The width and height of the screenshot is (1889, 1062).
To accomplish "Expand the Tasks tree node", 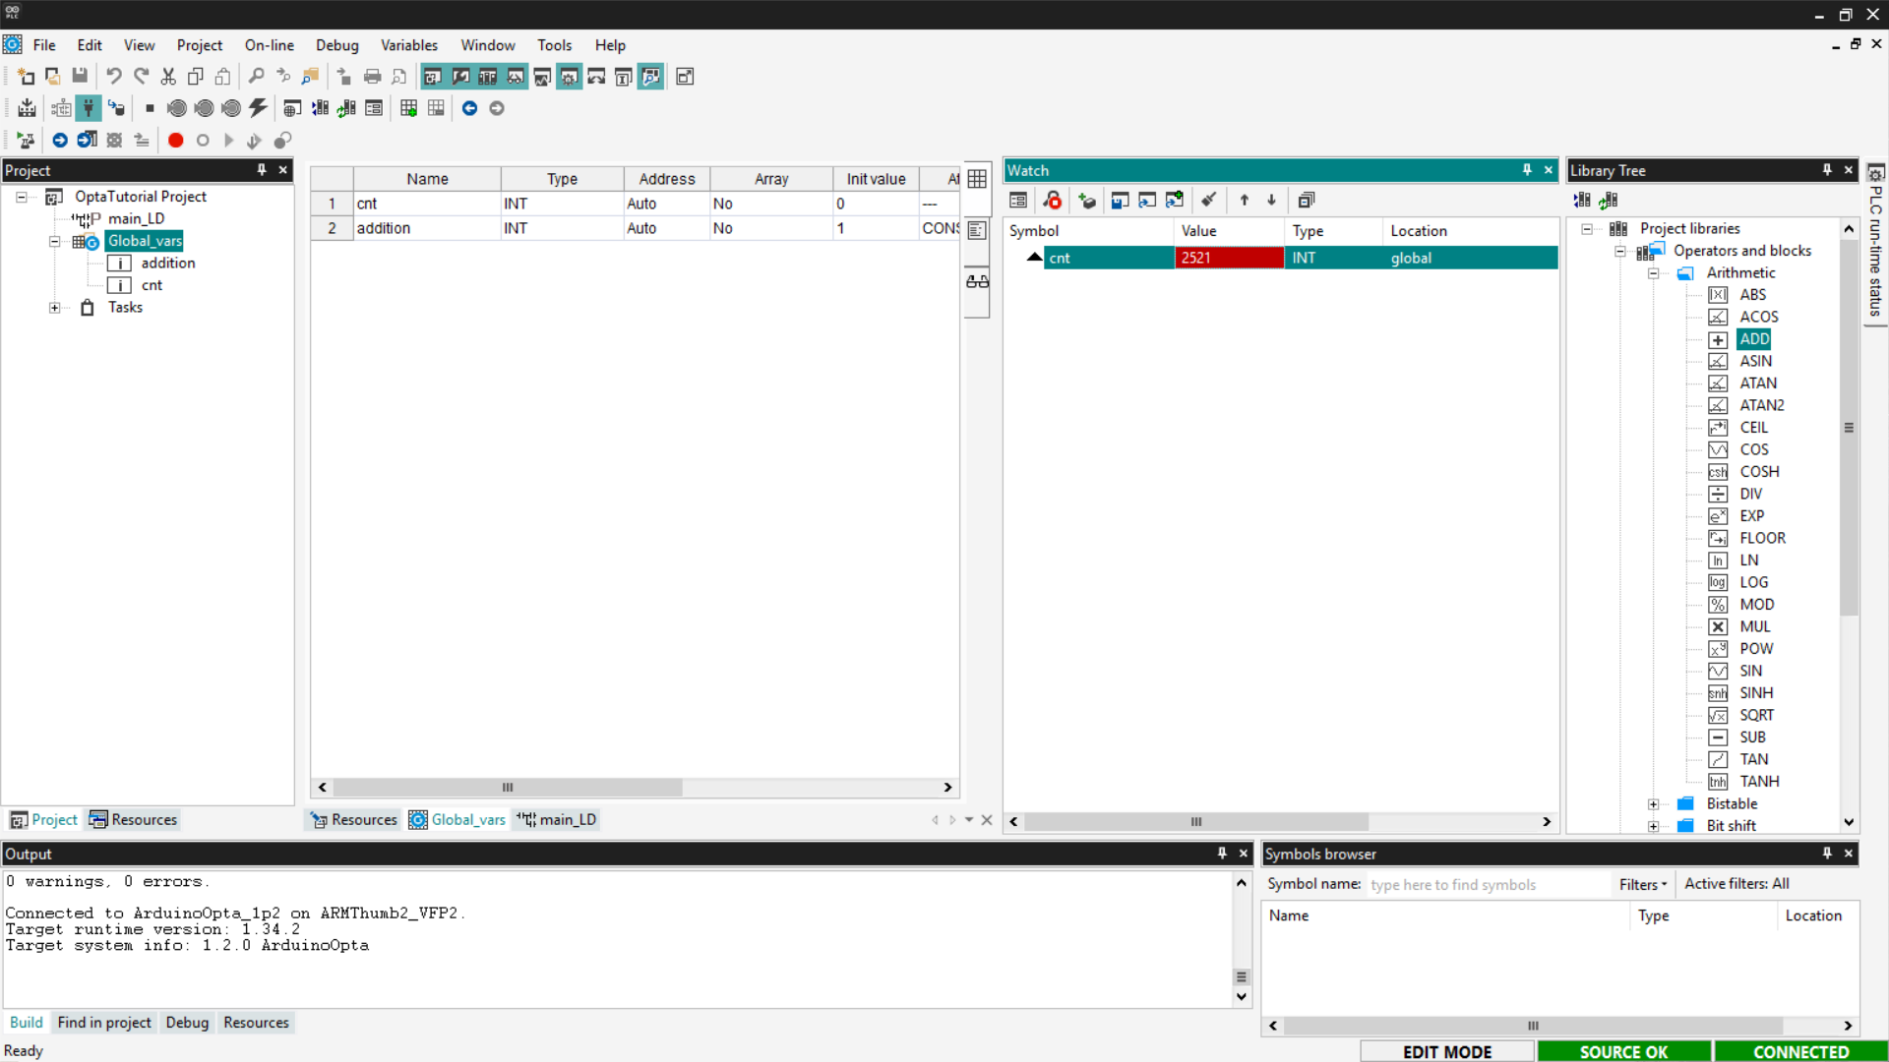I will pyautogui.click(x=55, y=308).
